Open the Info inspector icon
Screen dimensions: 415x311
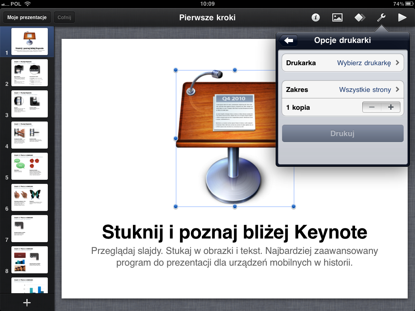(x=315, y=17)
